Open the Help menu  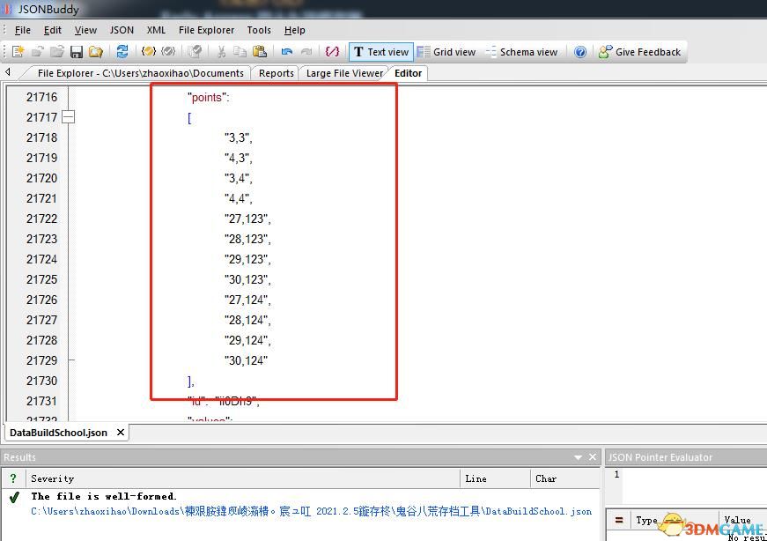(294, 30)
